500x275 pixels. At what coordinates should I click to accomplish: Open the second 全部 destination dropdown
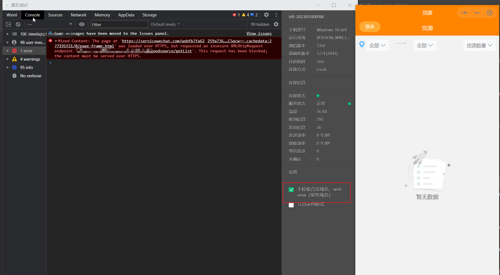coord(425,45)
